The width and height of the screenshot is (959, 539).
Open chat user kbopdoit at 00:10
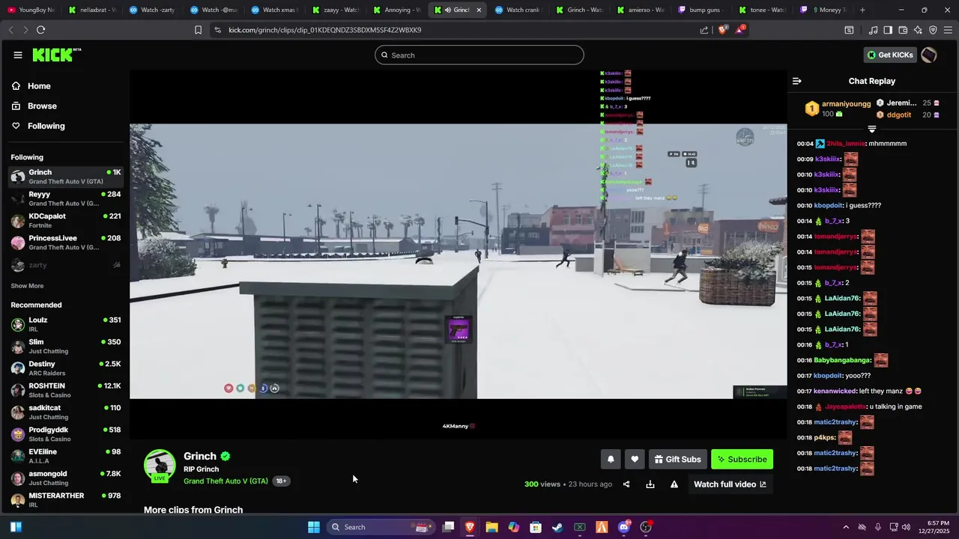828,205
